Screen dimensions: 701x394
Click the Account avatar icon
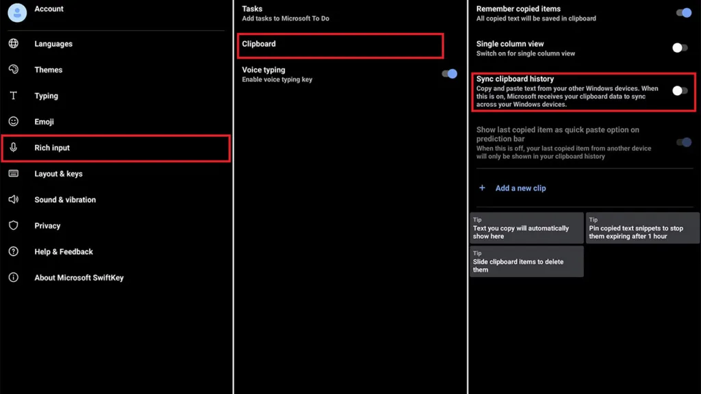[17, 12]
